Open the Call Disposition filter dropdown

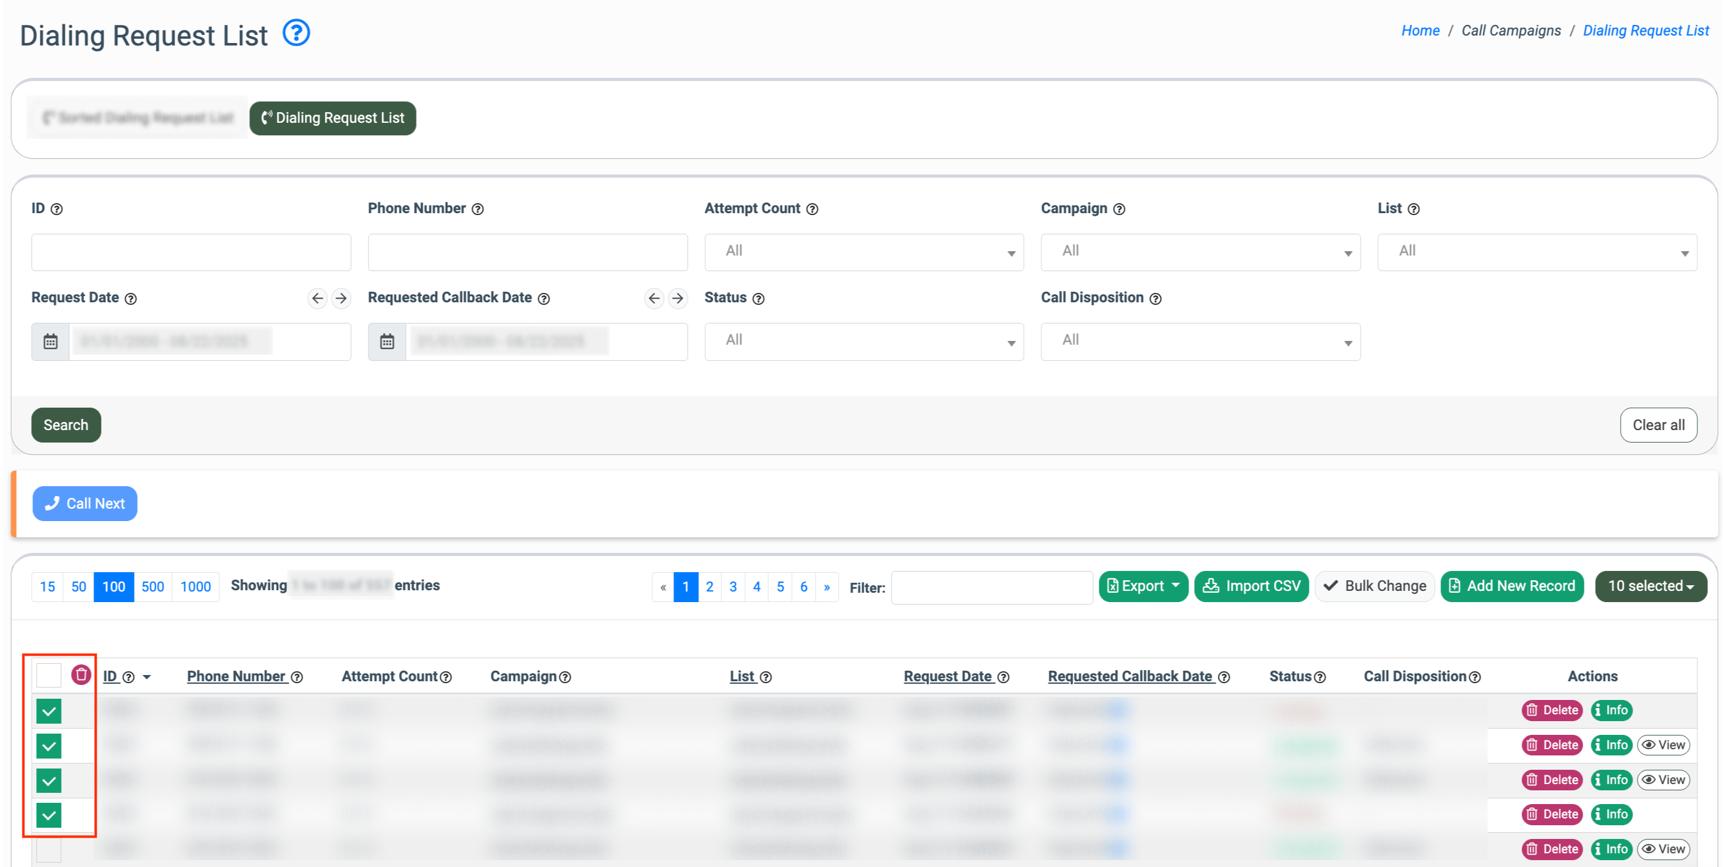[1200, 342]
